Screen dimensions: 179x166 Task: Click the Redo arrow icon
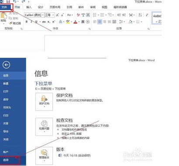(23, 1)
